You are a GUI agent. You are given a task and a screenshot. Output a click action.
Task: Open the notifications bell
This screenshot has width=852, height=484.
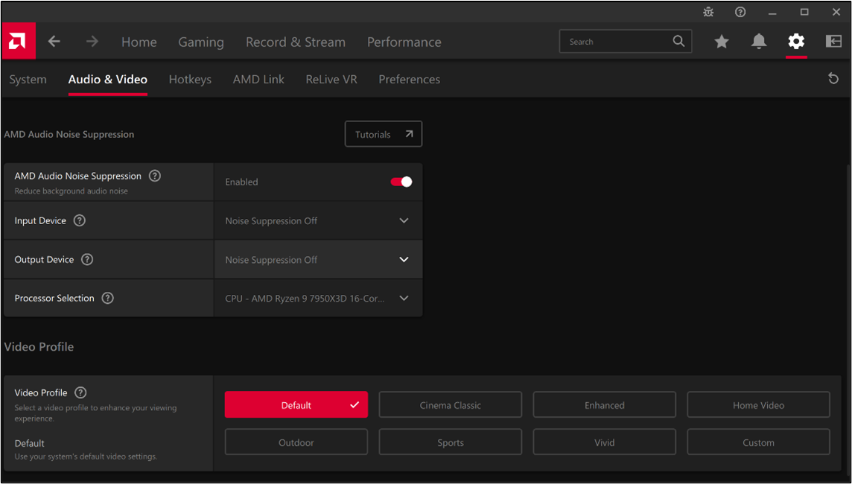(759, 41)
